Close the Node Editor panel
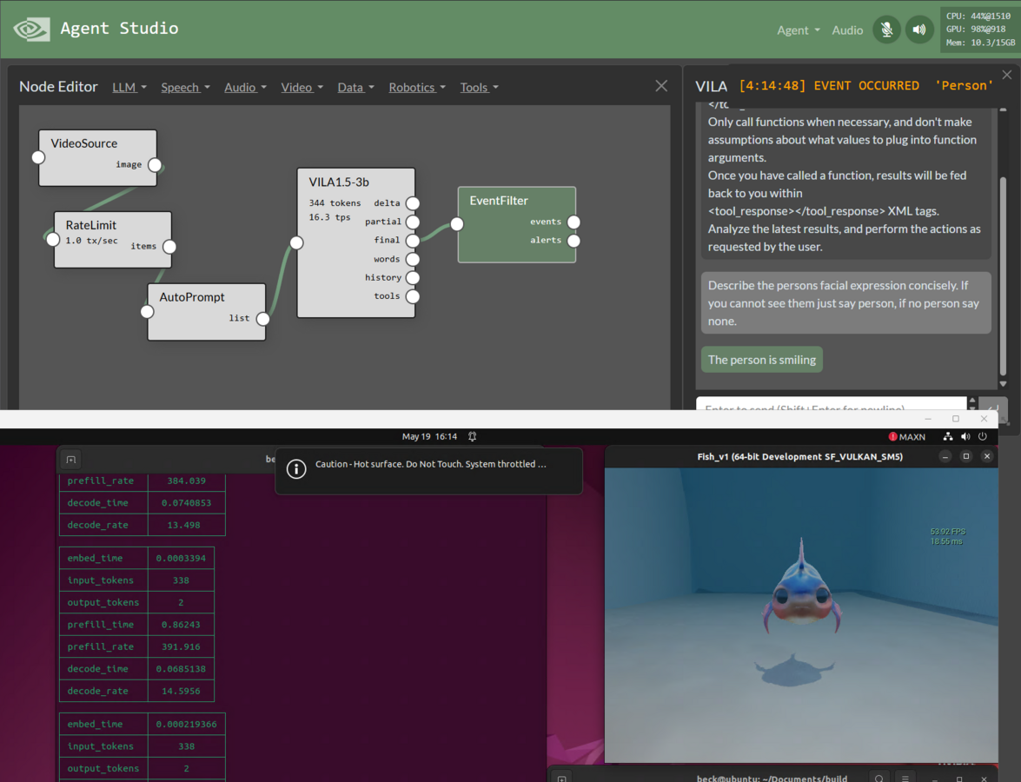The height and width of the screenshot is (782, 1021). pyautogui.click(x=661, y=86)
